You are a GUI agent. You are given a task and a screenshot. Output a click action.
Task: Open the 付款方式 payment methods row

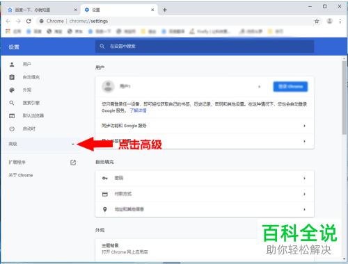tap(205, 194)
